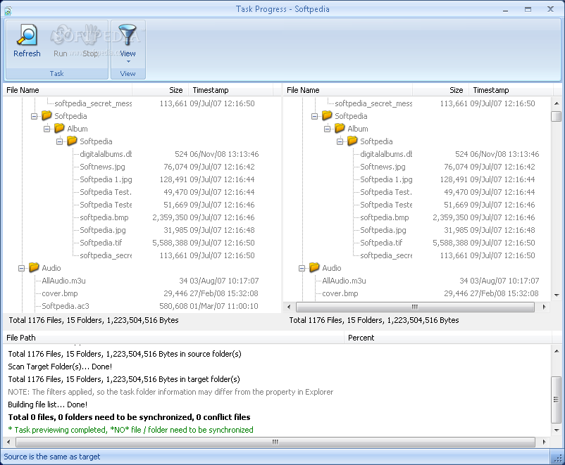Select Softpedia 1.jpg in the right pane
This screenshot has width=565, height=465.
click(x=386, y=179)
